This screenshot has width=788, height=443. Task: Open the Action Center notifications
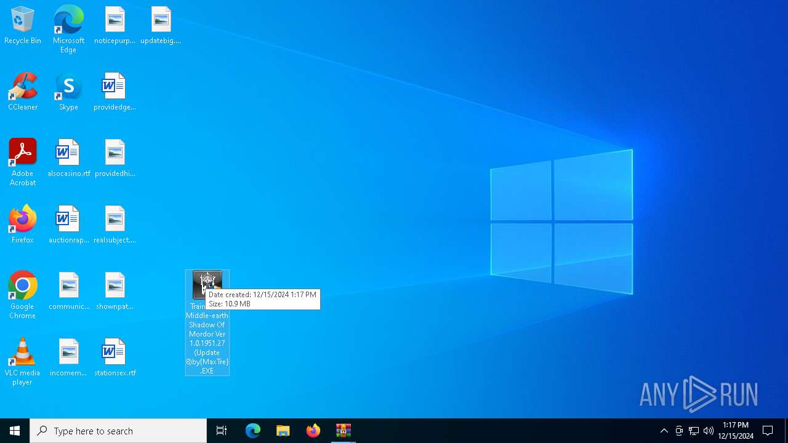[768, 431]
